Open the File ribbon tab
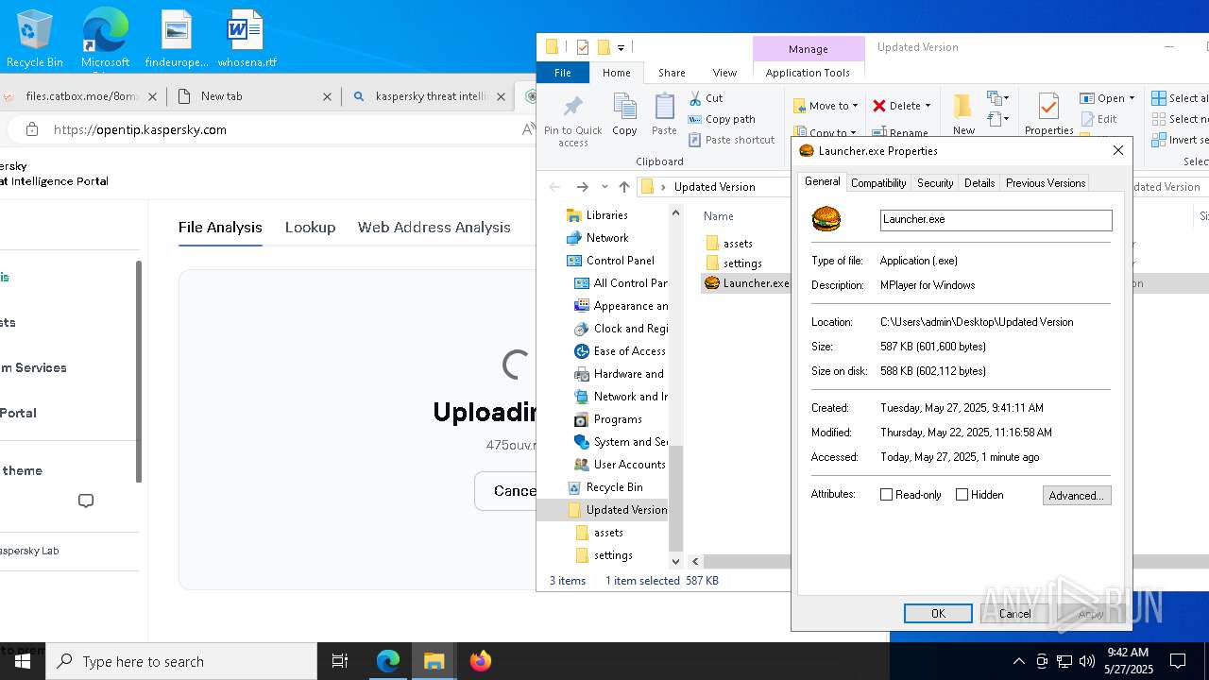This screenshot has width=1209, height=680. point(563,73)
